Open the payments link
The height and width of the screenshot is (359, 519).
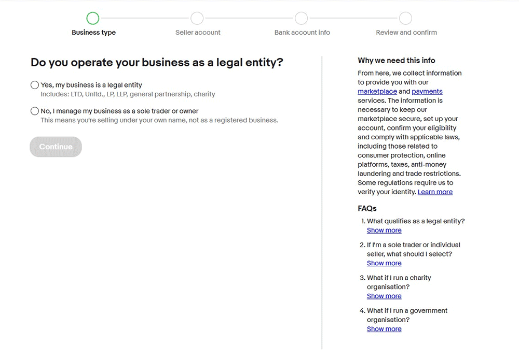coord(427,92)
